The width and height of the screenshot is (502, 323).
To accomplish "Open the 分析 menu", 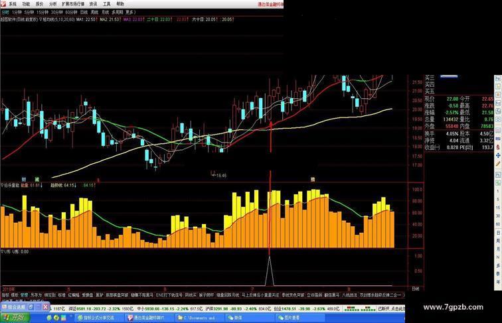I will (x=53, y=4).
